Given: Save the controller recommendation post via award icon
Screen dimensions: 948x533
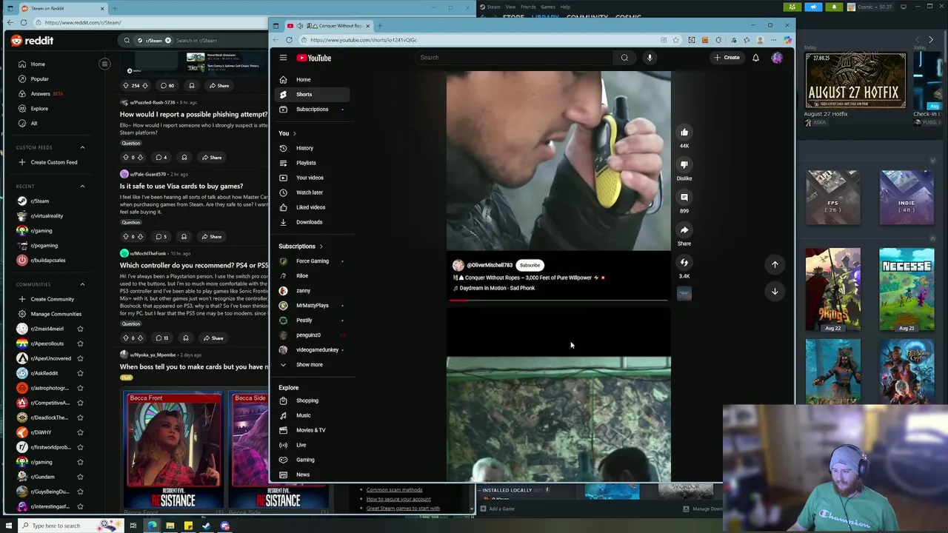Looking at the screenshot, I should click(186, 338).
